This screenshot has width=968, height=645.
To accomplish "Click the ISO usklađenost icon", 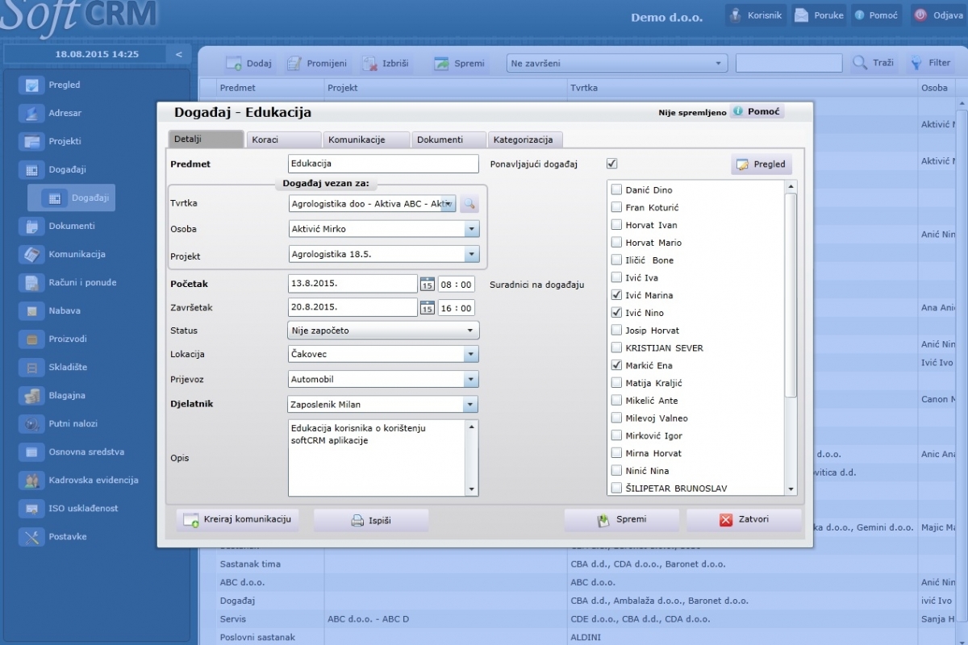I will 31,509.
